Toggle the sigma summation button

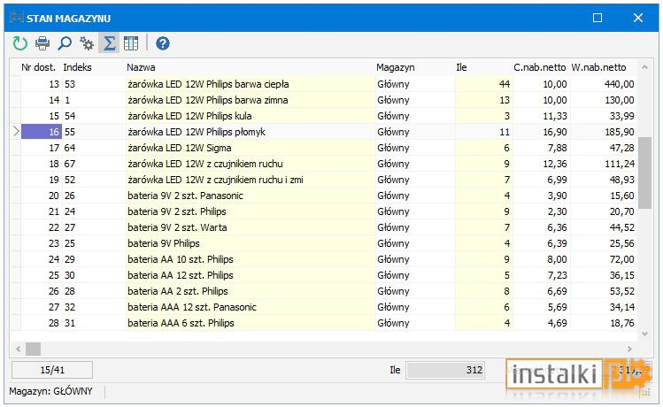point(109,43)
